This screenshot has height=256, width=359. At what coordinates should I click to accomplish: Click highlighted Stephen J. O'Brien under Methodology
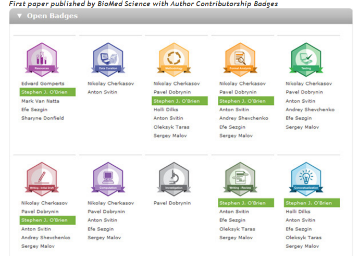coord(180,101)
